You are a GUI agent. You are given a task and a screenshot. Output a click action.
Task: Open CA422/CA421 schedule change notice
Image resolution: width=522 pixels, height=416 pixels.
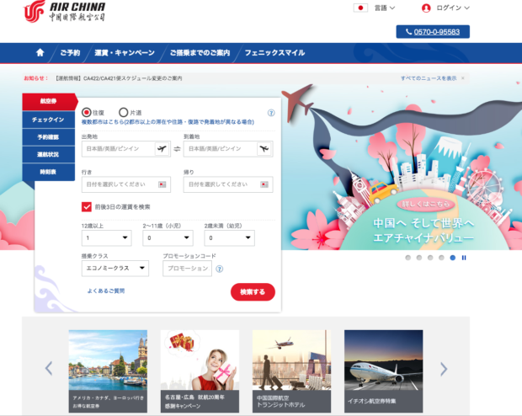119,78
